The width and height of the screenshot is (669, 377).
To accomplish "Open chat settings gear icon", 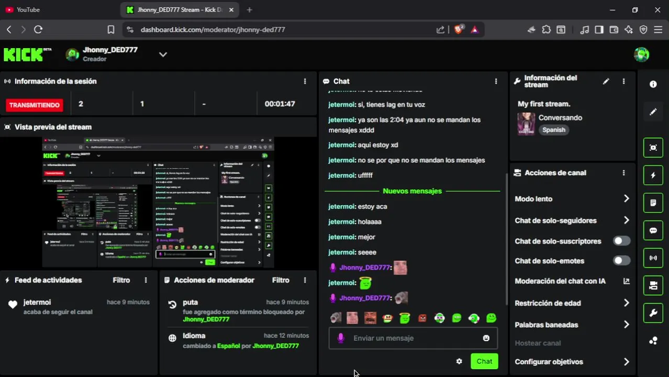I will pos(459,361).
